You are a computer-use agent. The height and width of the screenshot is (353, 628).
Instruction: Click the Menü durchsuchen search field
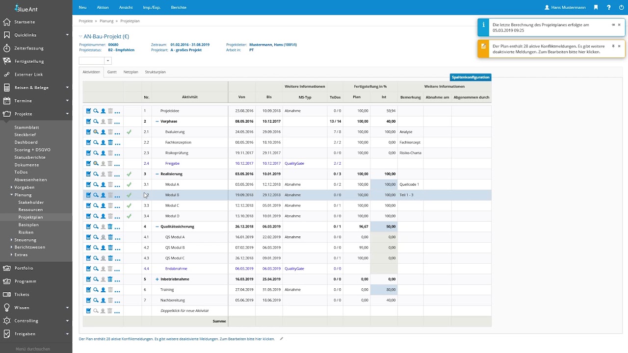pos(33,349)
